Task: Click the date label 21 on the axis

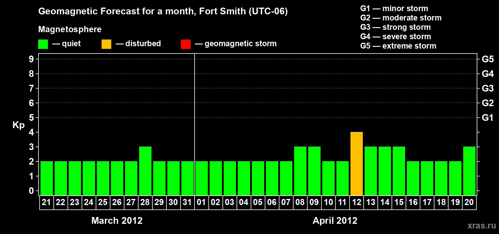Action: [46, 202]
